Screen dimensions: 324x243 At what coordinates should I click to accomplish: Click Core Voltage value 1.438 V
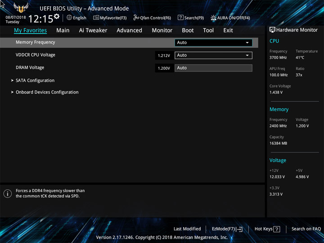click(x=276, y=92)
